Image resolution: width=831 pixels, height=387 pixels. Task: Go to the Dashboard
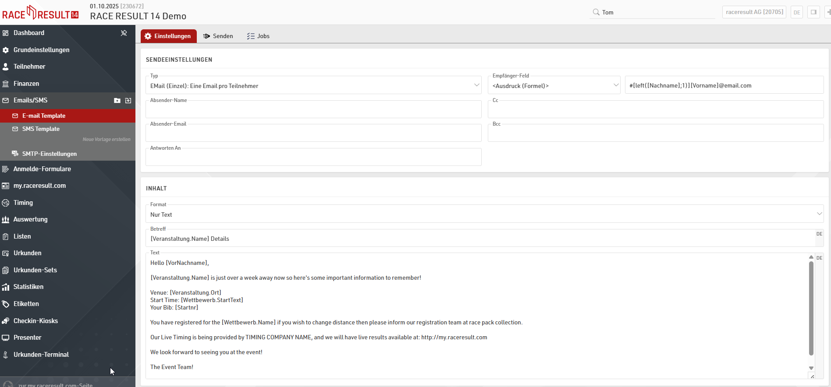(28, 33)
